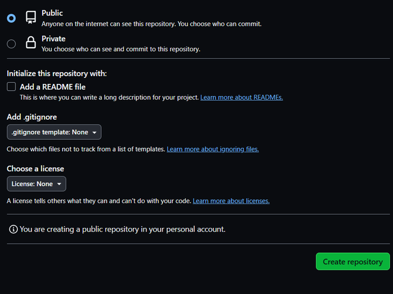Viewport: 393px width, 294px height.
Task: Click the License dropdown caret arrow
Action: pos(60,184)
